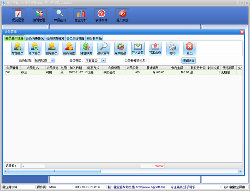Click the ￥0.00 card balance cell
This screenshot has width=250, height=191.
click(x=177, y=72)
